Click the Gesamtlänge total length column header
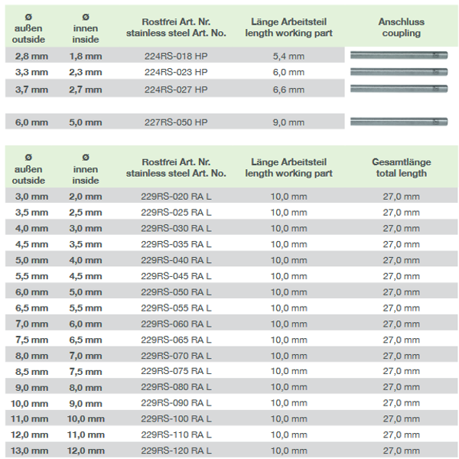 coord(402,168)
